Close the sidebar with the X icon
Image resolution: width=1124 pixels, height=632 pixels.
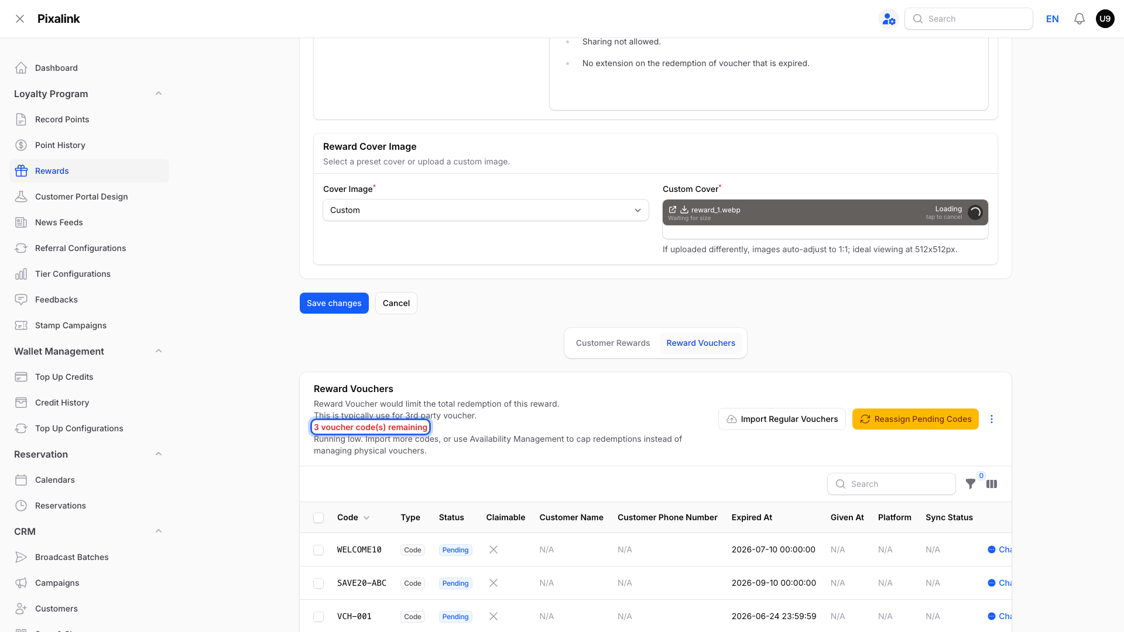pos(20,19)
